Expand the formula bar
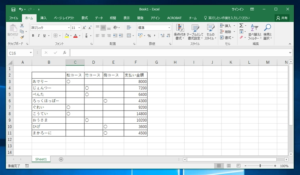This screenshot has width=300, height=175. pyautogui.click(x=290, y=53)
